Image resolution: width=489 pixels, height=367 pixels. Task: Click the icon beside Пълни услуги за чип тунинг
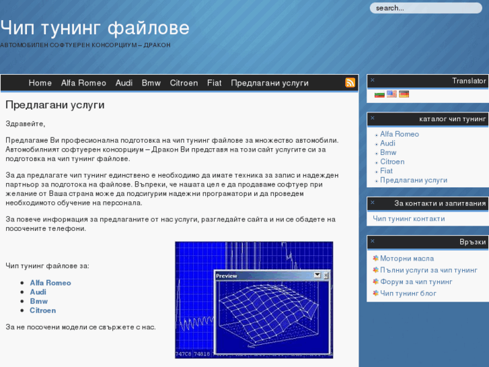(x=375, y=270)
